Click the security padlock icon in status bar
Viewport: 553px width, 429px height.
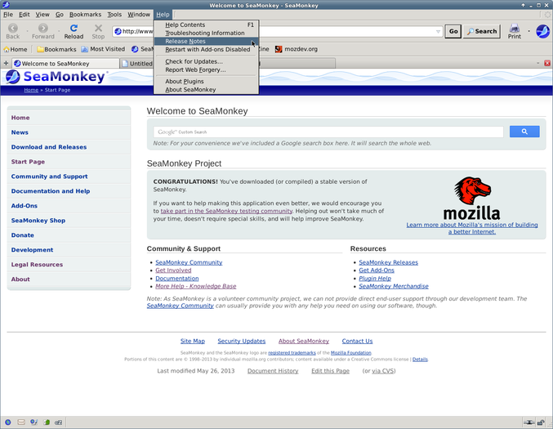pos(541,422)
